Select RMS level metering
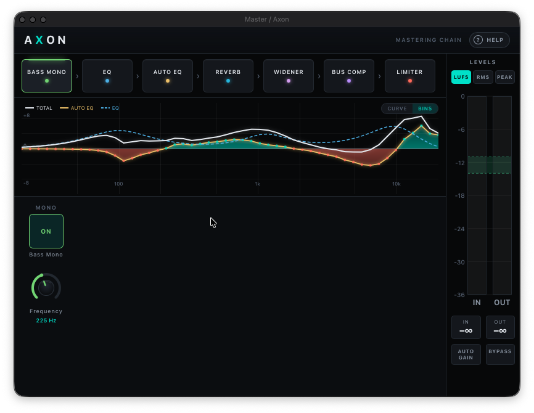The image size is (534, 413). pyautogui.click(x=483, y=77)
